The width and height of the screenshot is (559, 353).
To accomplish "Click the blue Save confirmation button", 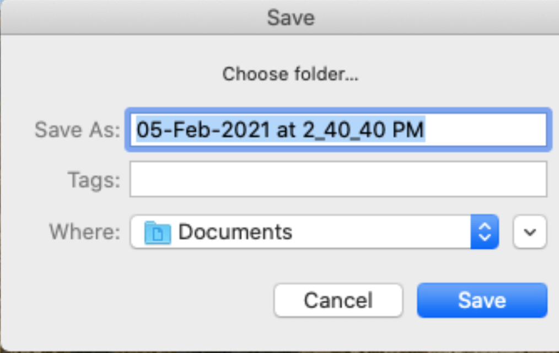I will coord(481,300).
